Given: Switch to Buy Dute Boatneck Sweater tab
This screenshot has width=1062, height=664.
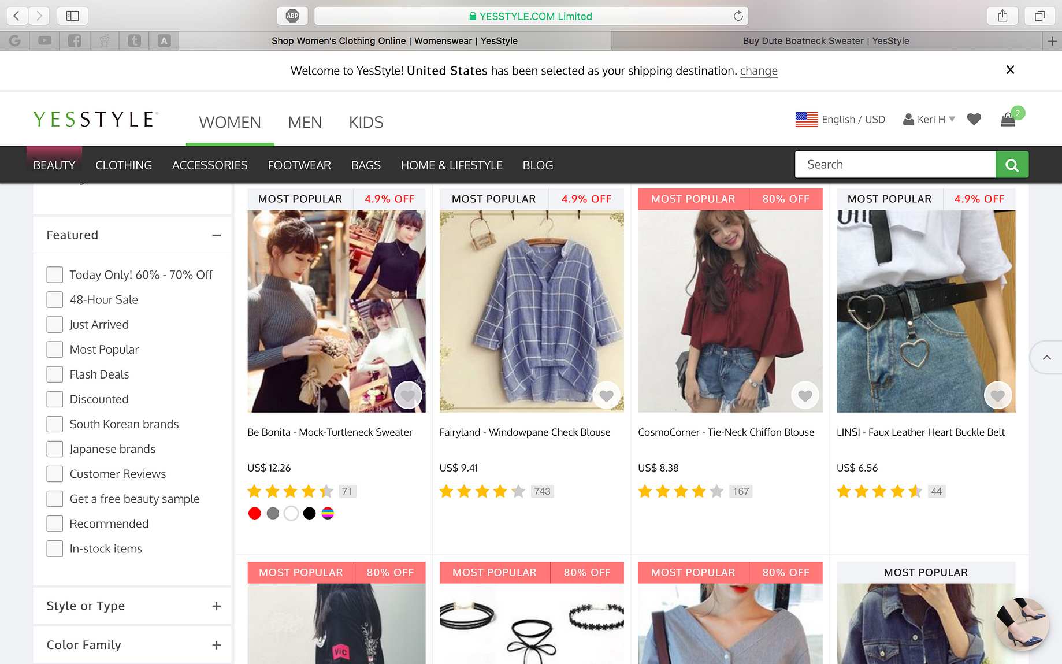Looking at the screenshot, I should point(826,40).
